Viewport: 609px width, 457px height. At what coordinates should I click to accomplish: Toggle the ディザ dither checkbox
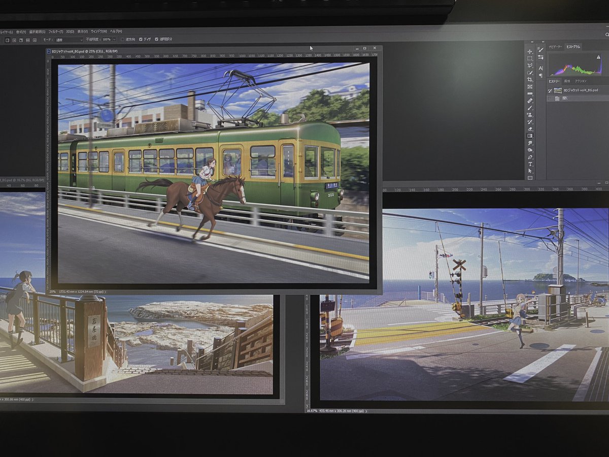point(141,40)
